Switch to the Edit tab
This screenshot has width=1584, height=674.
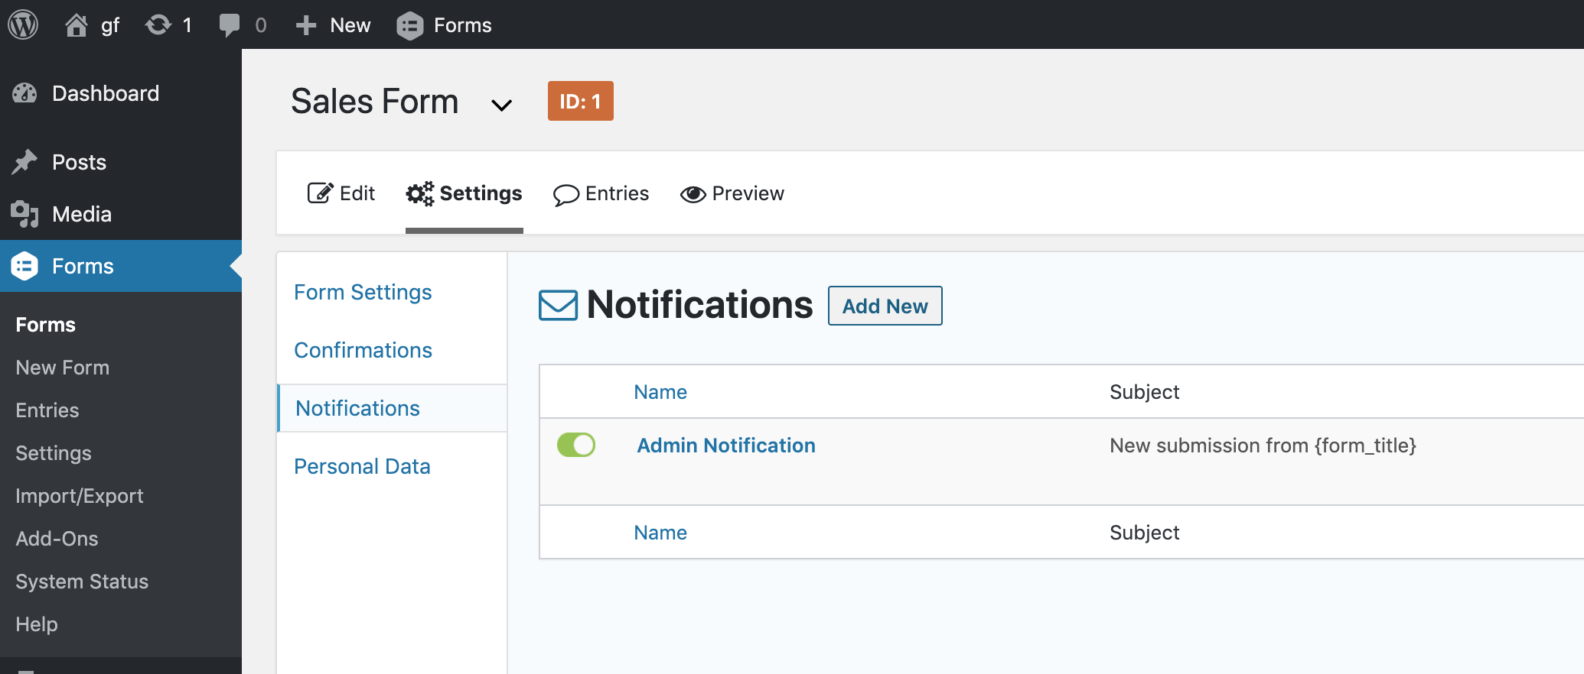click(341, 193)
